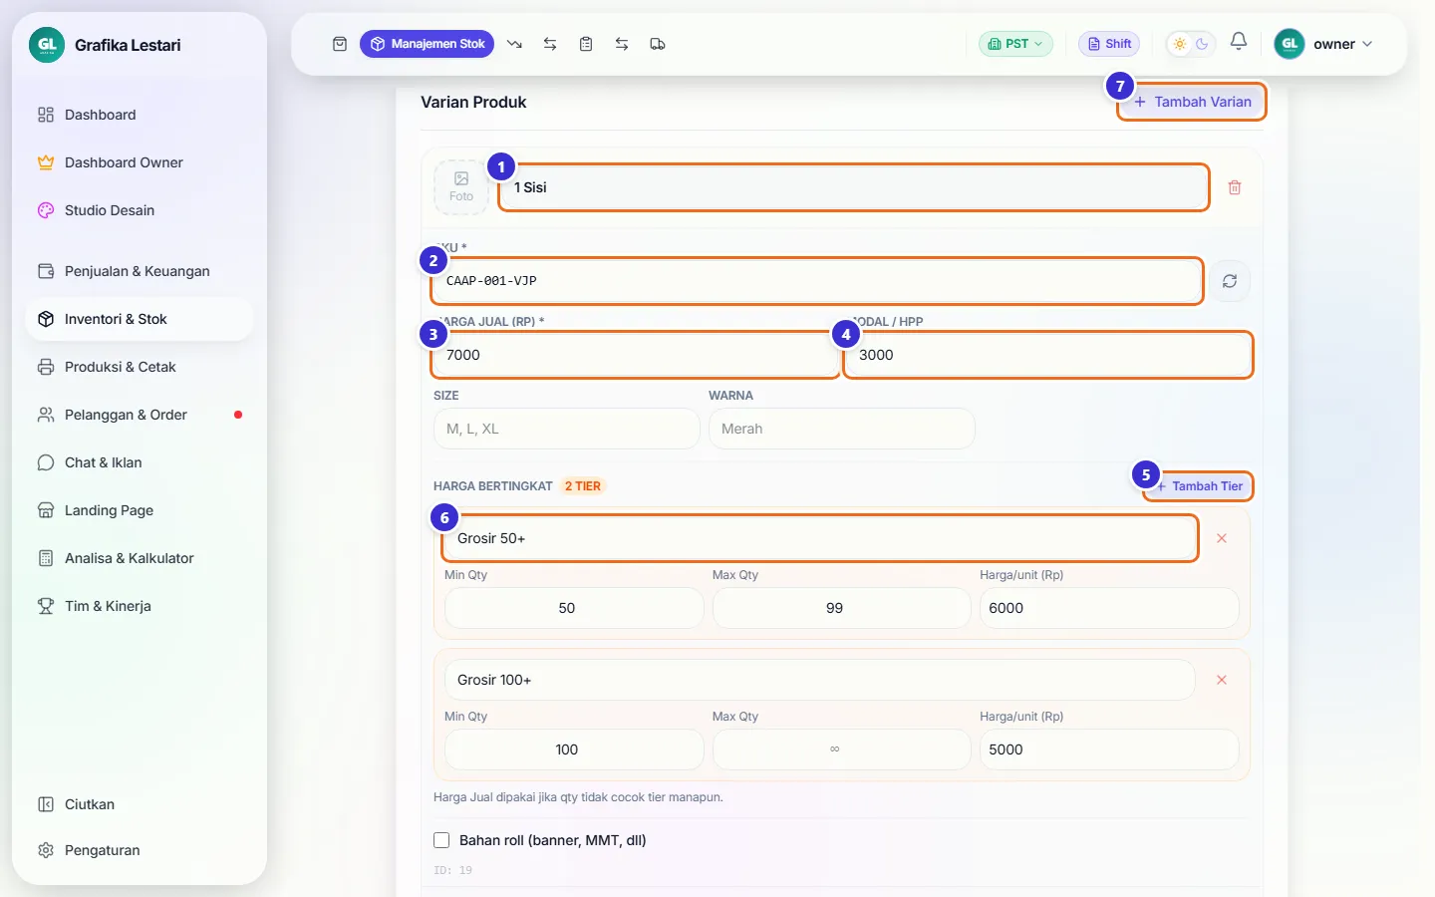Click the downward trend arrow toolbar icon
This screenshot has width=1435, height=897.
point(514,44)
